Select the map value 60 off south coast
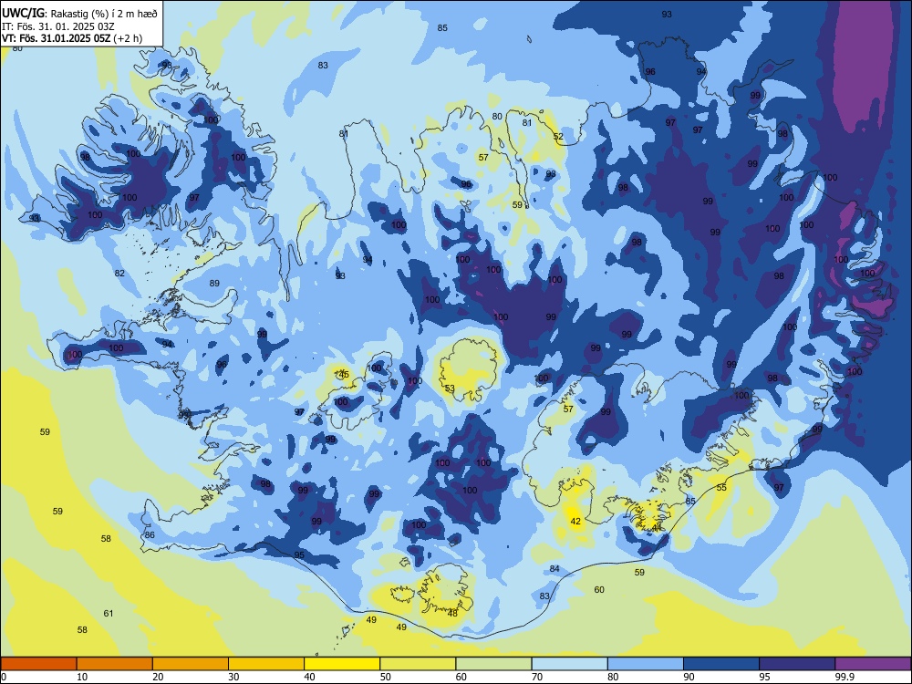912x684 pixels. [x=599, y=589]
